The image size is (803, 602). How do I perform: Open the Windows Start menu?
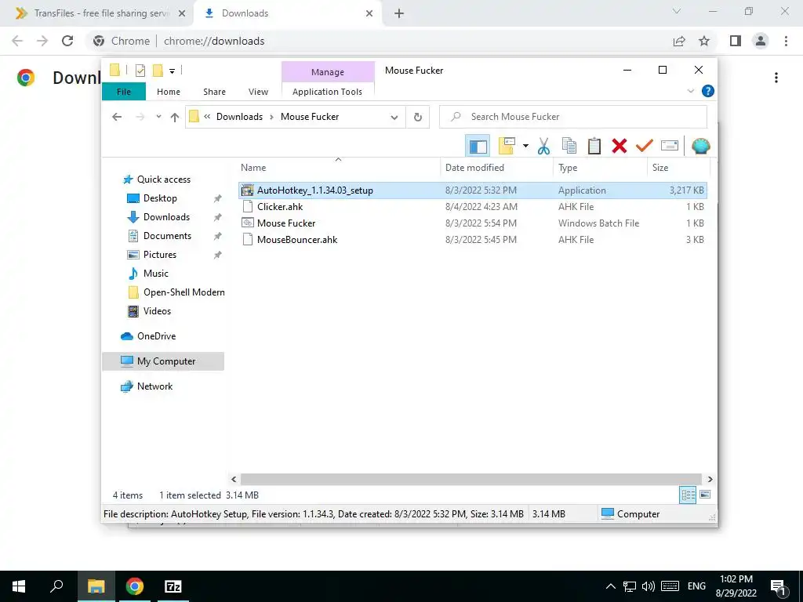click(19, 586)
